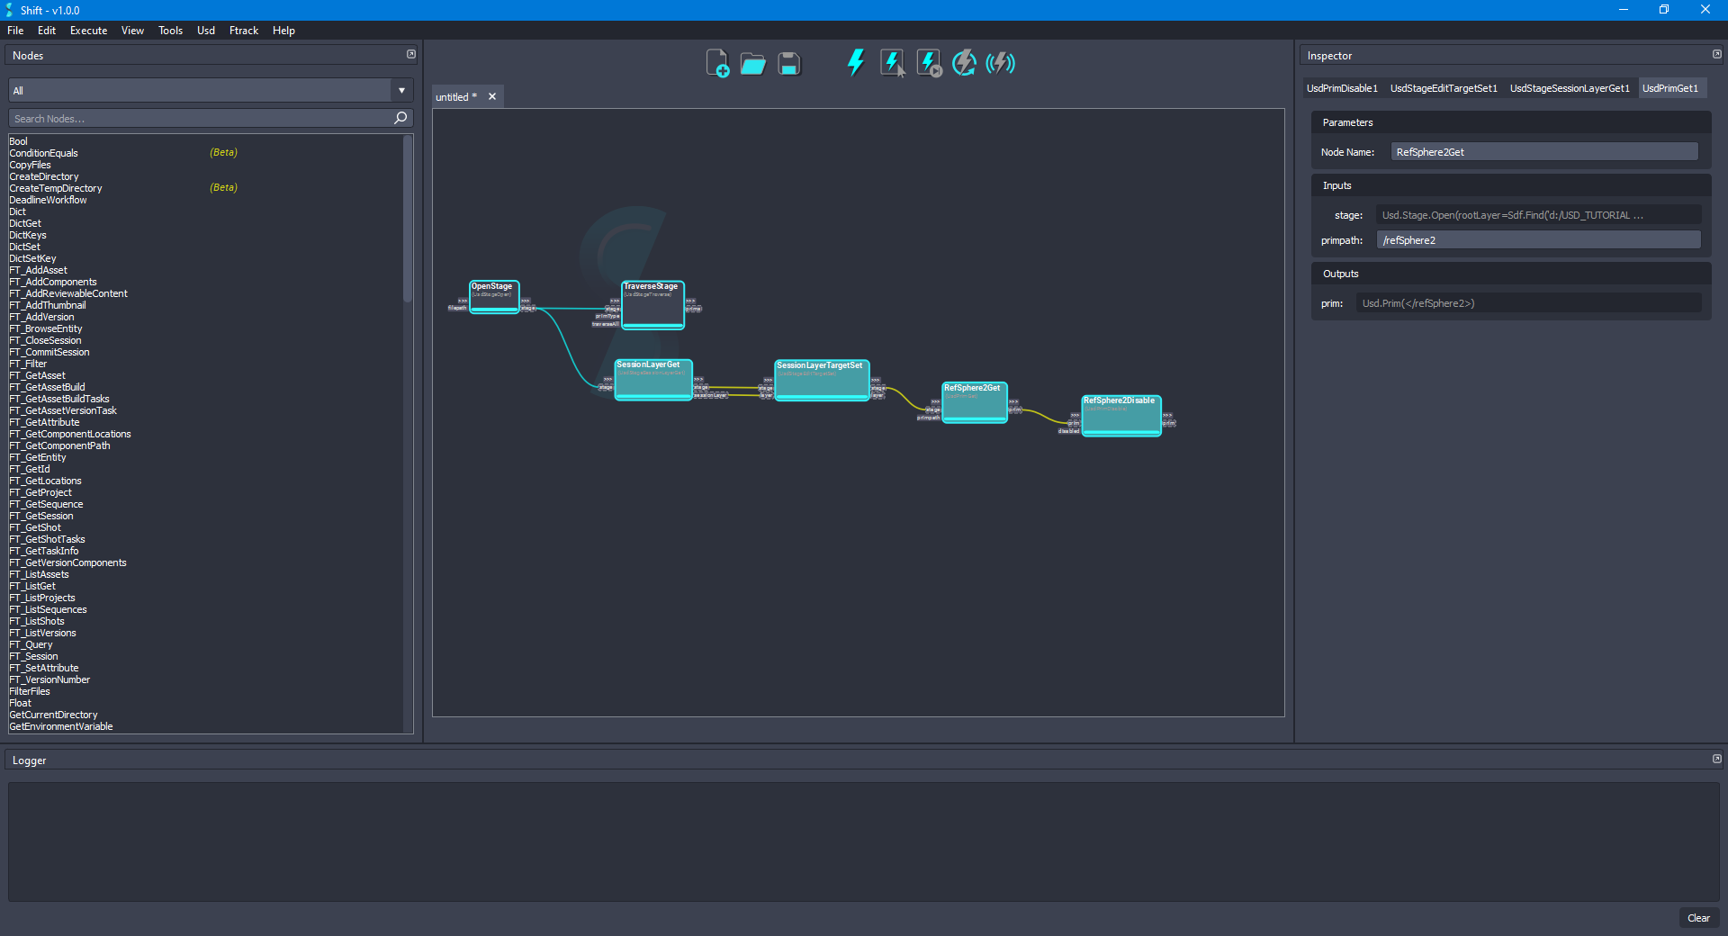Clear the Logger output

1698,918
